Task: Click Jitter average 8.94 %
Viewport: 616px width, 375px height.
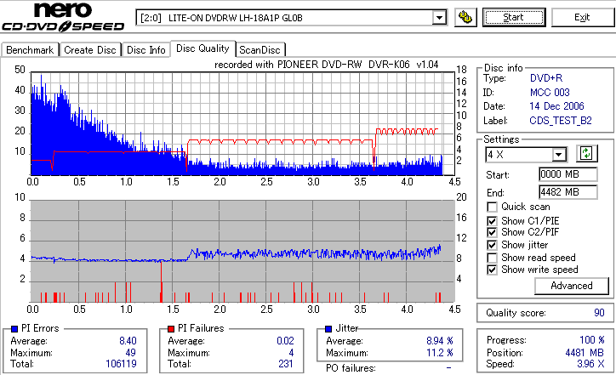Action: tap(440, 341)
